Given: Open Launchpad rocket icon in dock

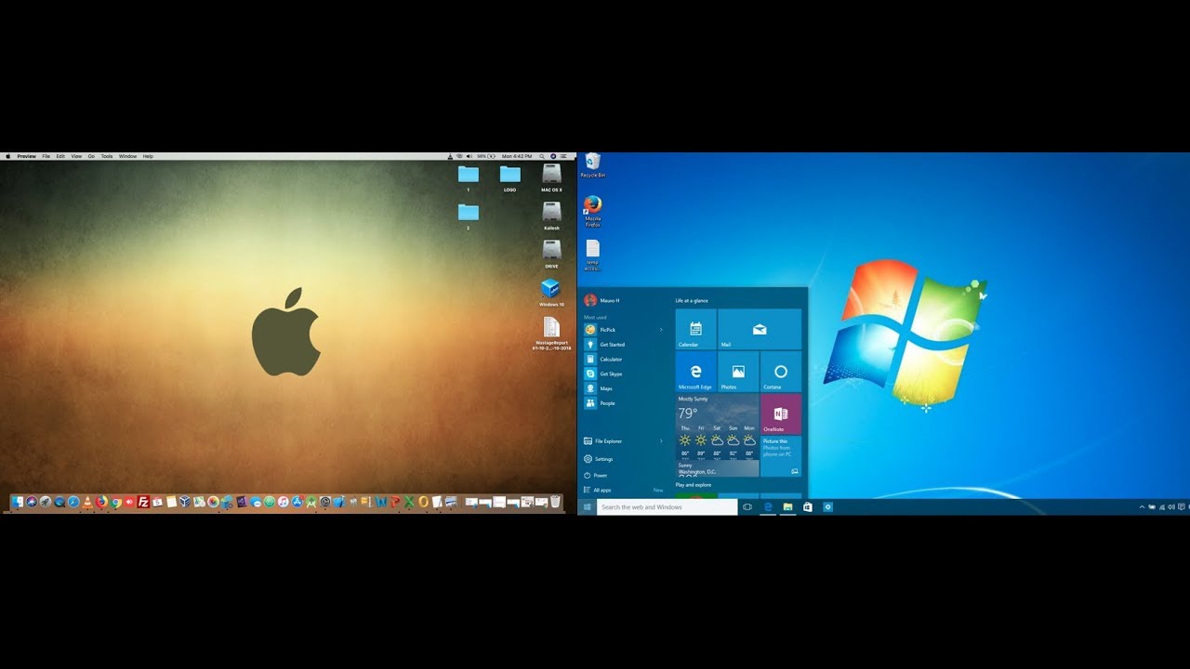Looking at the screenshot, I should 46,502.
